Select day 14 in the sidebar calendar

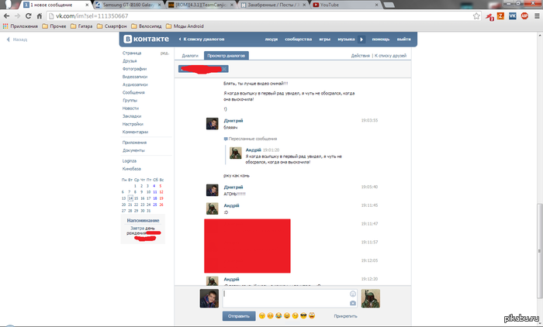tap(130, 198)
